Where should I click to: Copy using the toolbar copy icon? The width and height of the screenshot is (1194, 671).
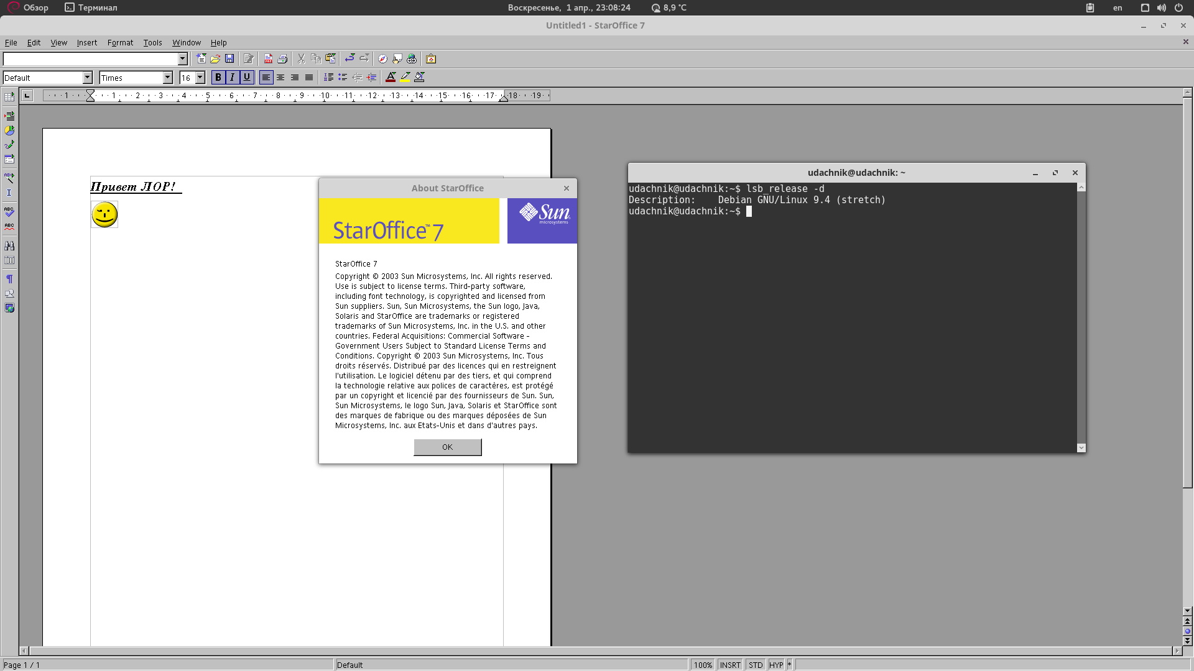click(x=316, y=59)
